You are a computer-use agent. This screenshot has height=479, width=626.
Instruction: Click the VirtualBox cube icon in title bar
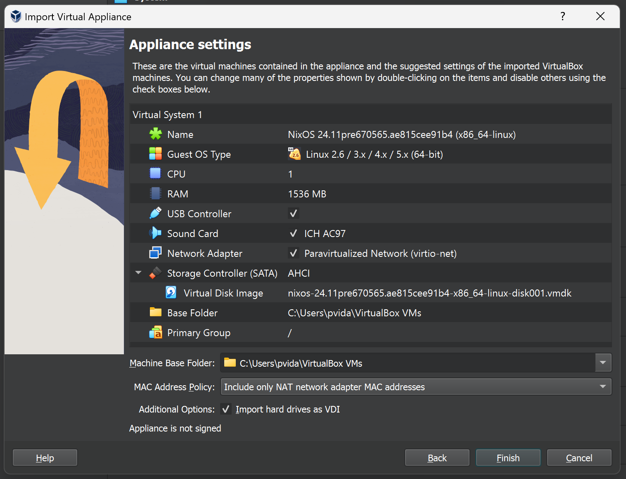pyautogui.click(x=16, y=17)
